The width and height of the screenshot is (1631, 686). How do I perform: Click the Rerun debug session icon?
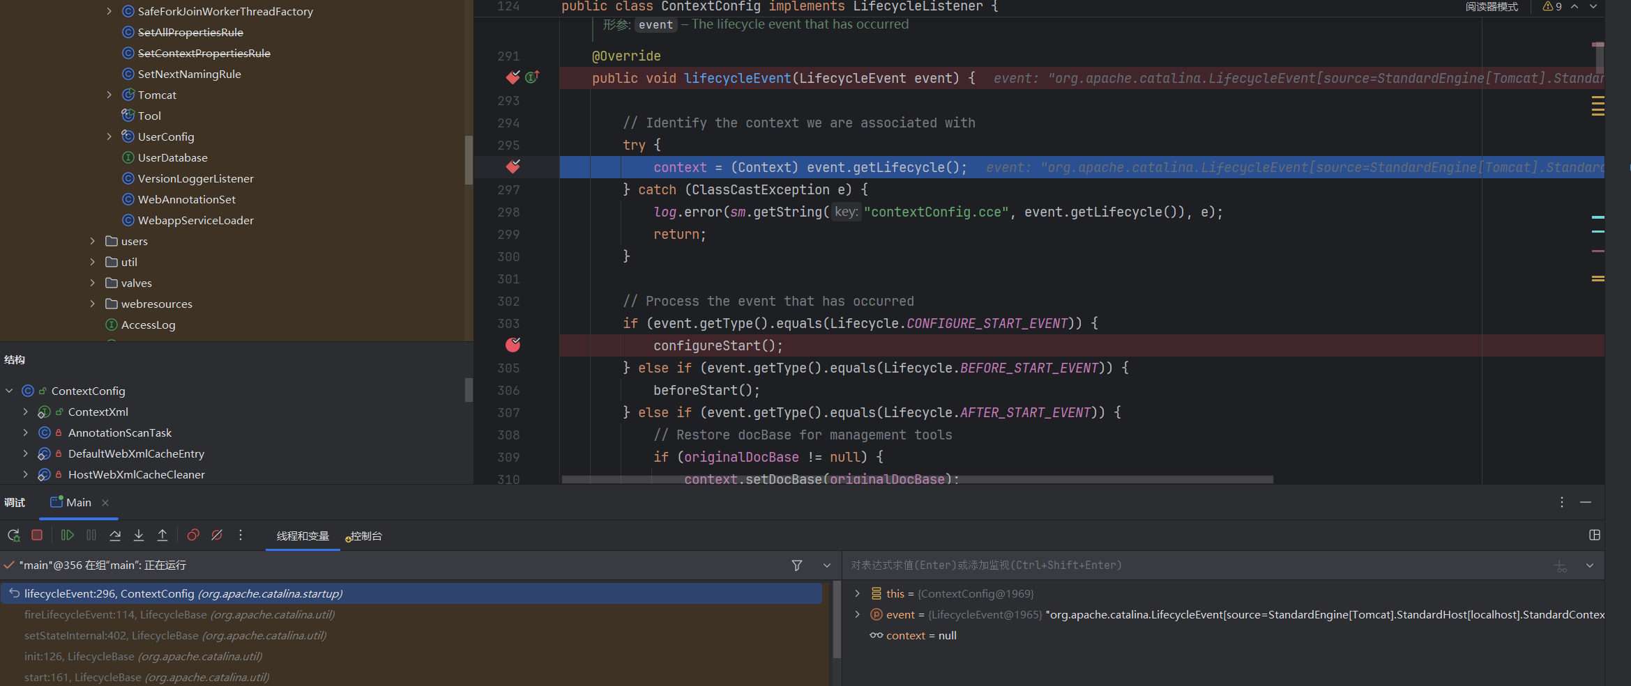[x=13, y=536]
